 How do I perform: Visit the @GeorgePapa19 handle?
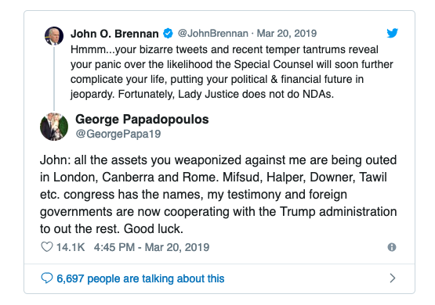pyautogui.click(x=118, y=134)
